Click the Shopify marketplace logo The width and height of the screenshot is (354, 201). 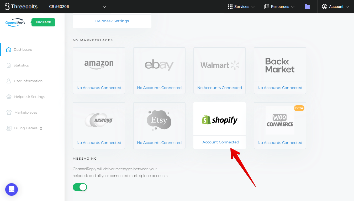pyautogui.click(x=220, y=119)
